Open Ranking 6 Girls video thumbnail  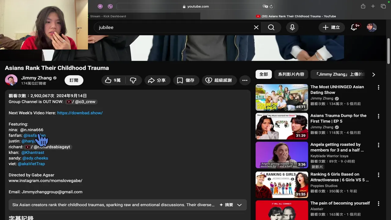click(x=282, y=185)
